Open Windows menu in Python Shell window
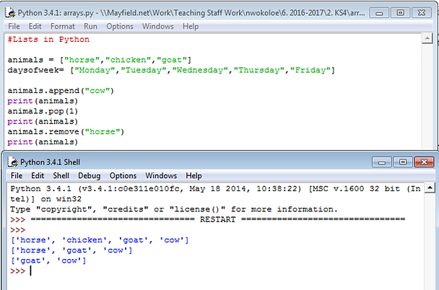This screenshot has height=290, width=439. pyautogui.click(x=161, y=175)
